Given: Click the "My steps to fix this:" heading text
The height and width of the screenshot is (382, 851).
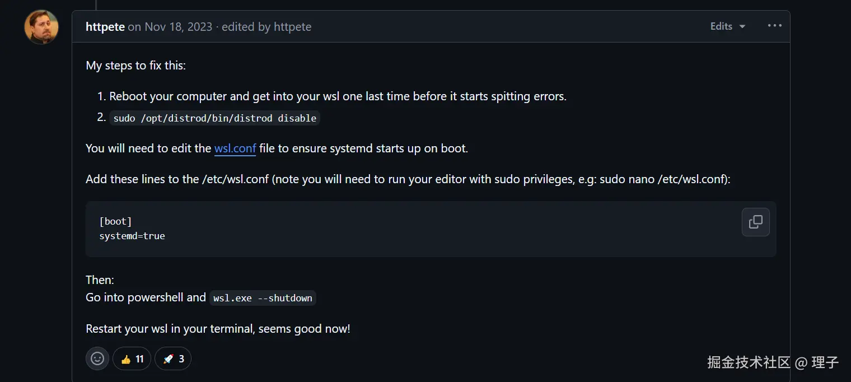Looking at the screenshot, I should [x=135, y=66].
